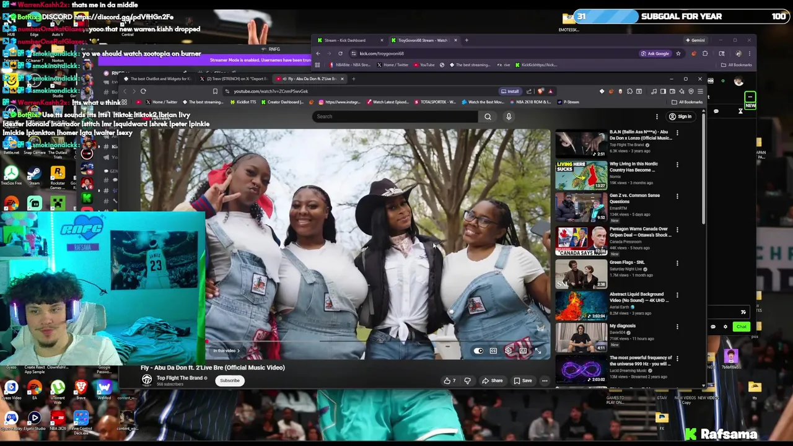Screen dimensions: 793x446
Task: Open front browser hamburger menu
Action: tap(700, 92)
